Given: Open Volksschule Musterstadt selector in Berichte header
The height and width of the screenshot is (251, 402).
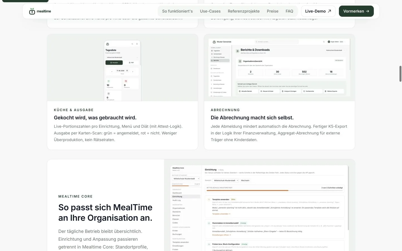Looking at the screenshot, I should tap(335, 50).
